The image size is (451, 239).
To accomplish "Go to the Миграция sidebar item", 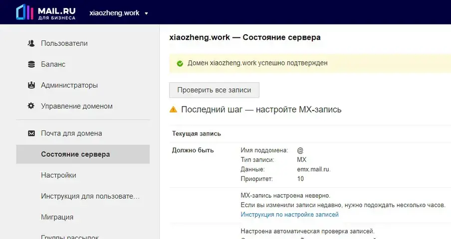I will (57, 217).
